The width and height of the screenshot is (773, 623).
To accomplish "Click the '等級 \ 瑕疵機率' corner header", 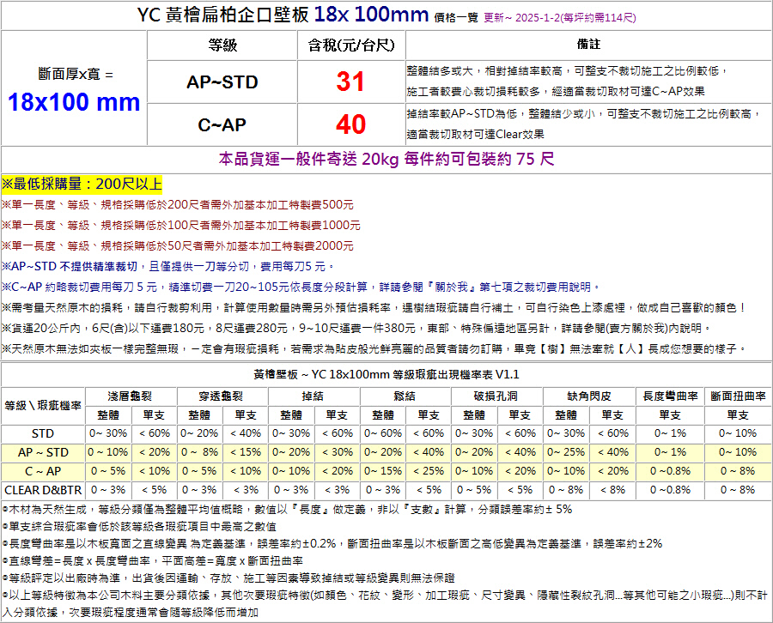I will 43,406.
